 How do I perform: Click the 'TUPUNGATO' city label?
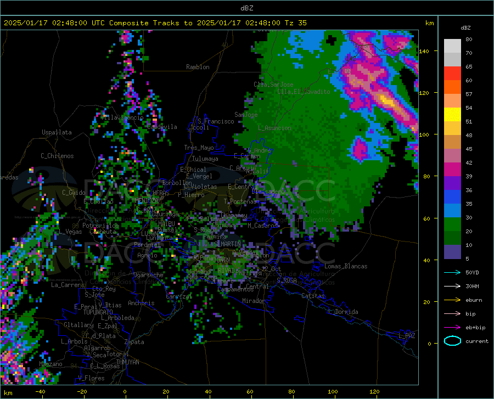pos(98,312)
